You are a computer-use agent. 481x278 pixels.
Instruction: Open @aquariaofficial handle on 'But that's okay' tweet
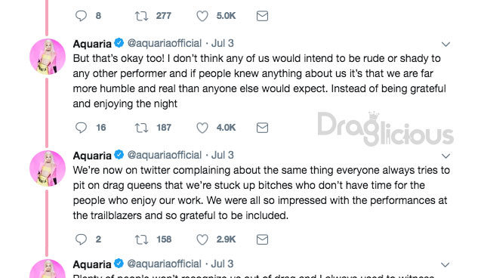pyautogui.click(x=164, y=43)
